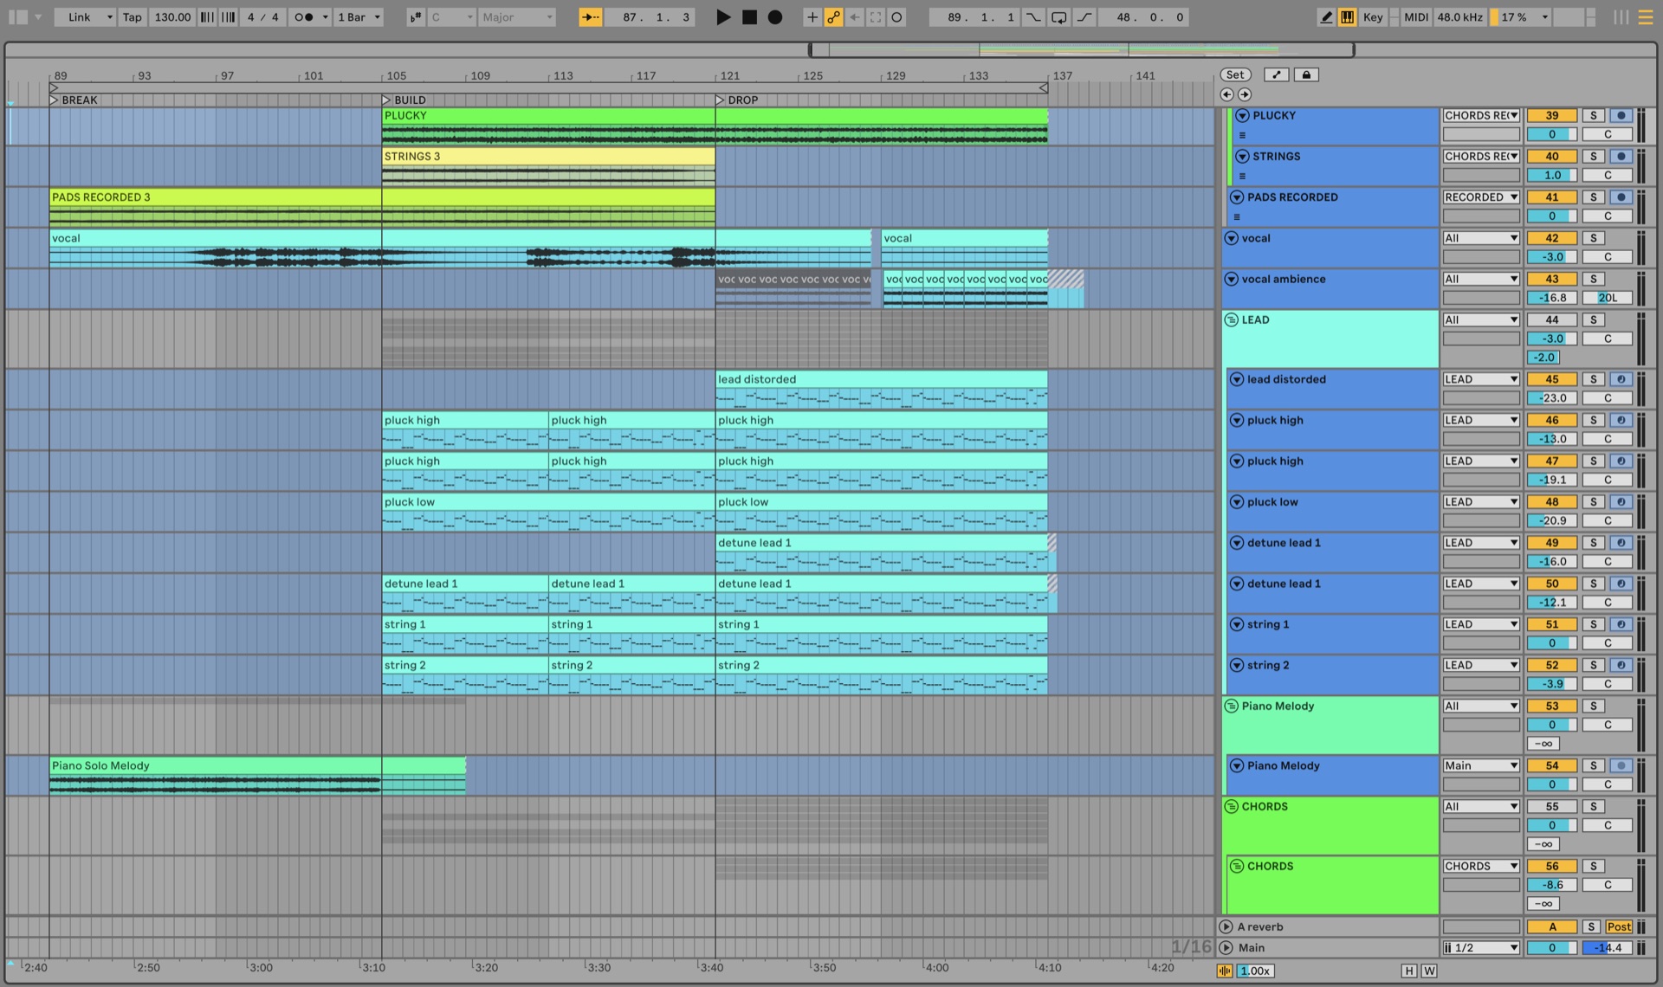Open the 1 Bar quantization dropdown
Image resolution: width=1663 pixels, height=987 pixels.
click(x=359, y=16)
